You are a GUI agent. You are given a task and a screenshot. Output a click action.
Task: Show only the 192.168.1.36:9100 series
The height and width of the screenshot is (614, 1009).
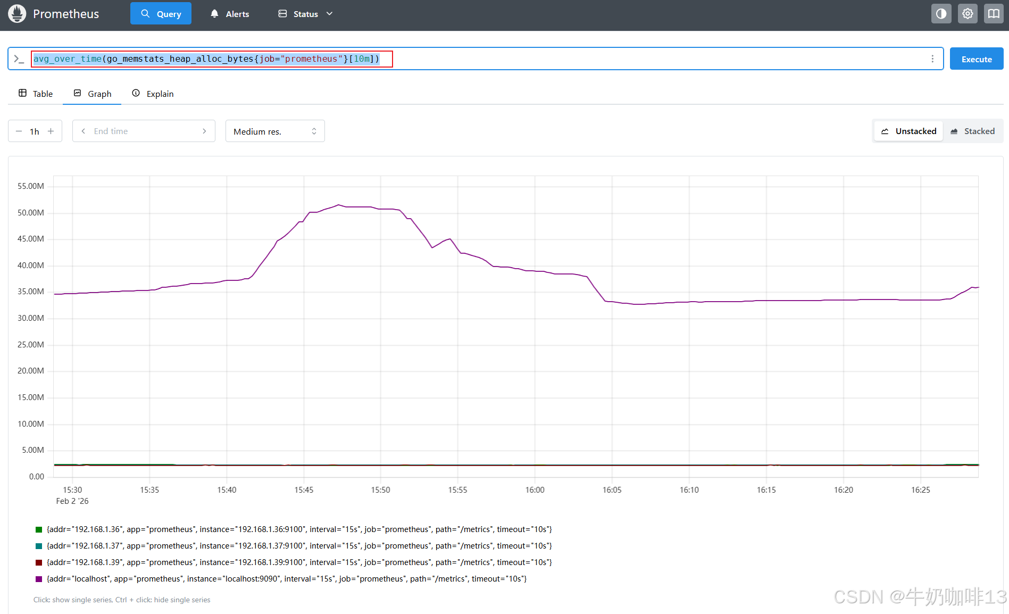[299, 529]
